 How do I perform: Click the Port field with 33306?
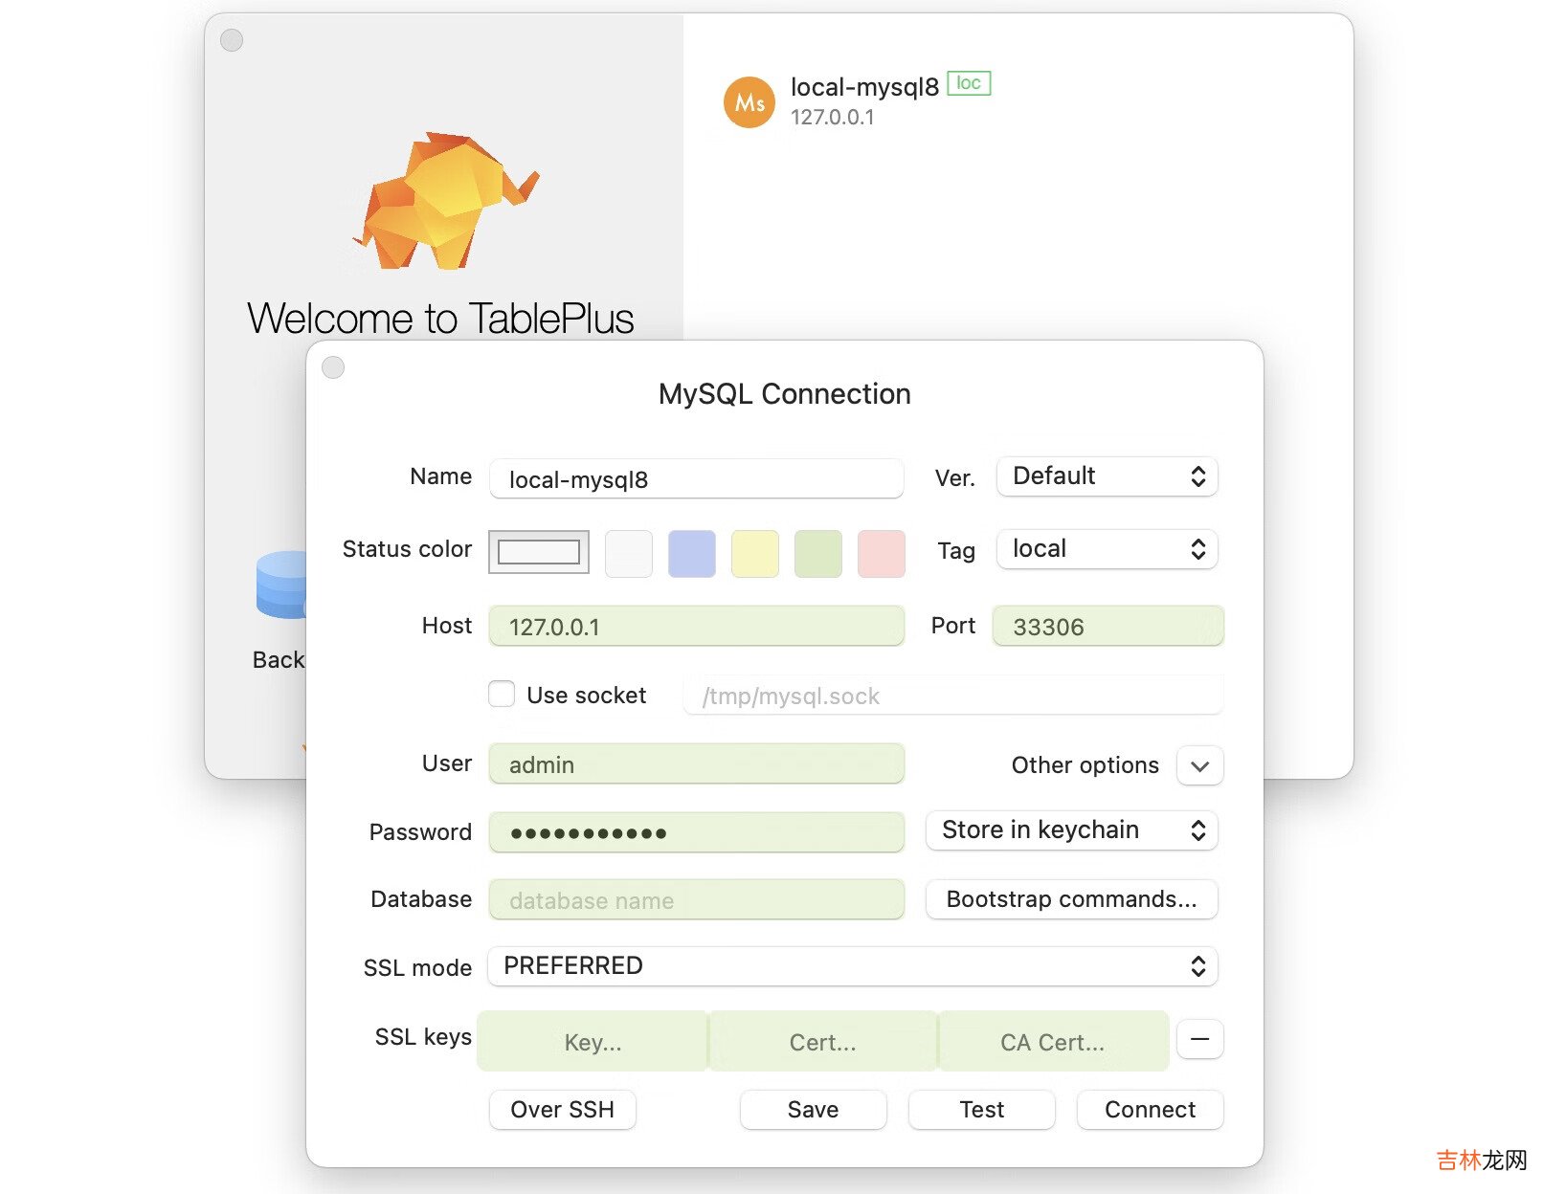[1107, 626]
